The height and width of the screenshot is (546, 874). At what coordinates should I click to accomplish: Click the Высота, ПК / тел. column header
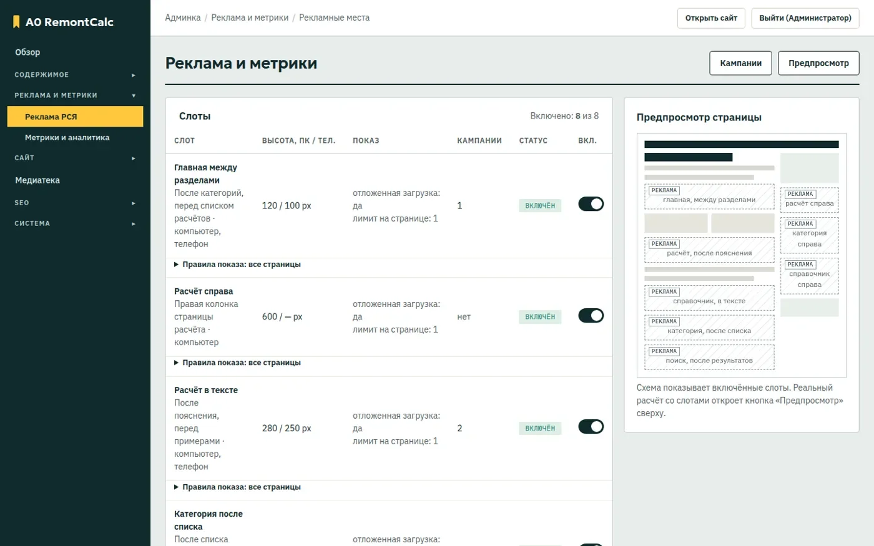pyautogui.click(x=298, y=140)
